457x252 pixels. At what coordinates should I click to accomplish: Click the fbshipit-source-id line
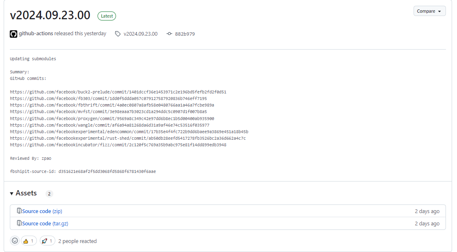click(x=83, y=171)
